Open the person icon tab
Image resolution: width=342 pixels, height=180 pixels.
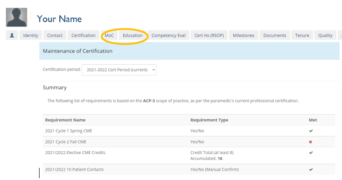point(12,35)
